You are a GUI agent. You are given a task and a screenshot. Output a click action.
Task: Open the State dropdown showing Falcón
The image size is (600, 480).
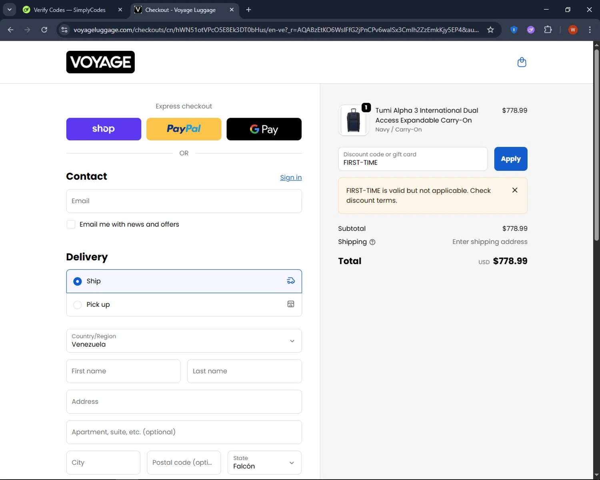264,462
